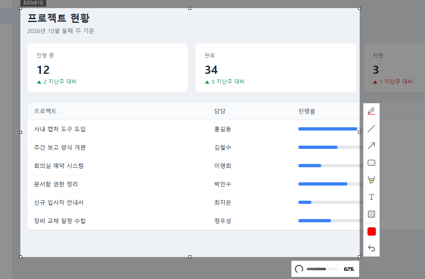The image size is (425, 279).
Task: Click the 진행률 column header
Action: (306, 111)
